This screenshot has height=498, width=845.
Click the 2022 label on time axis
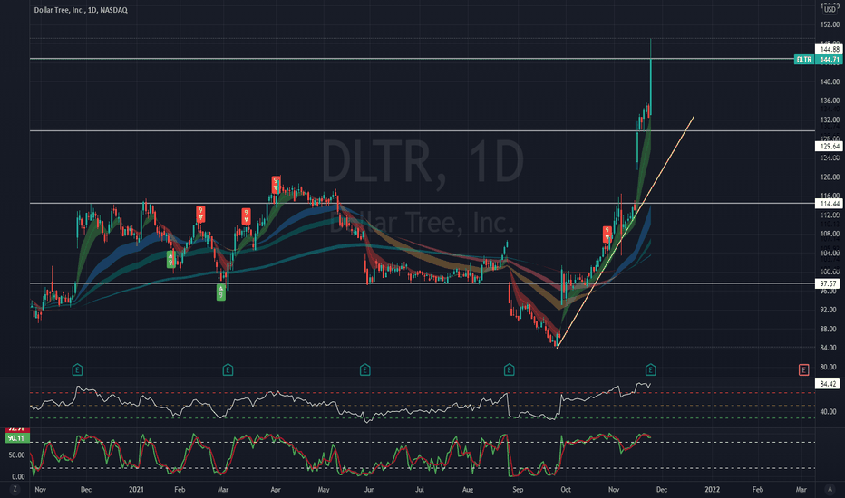(712, 489)
